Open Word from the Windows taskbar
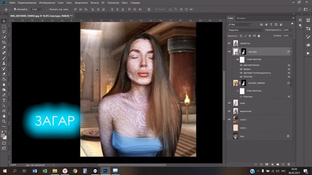This screenshot has height=175, width=312. pos(35,171)
